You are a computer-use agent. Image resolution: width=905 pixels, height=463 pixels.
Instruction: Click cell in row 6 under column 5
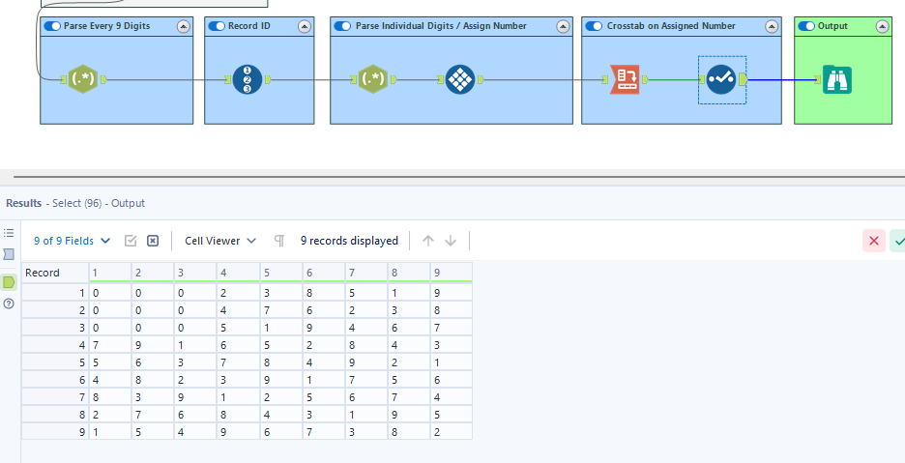click(x=281, y=379)
